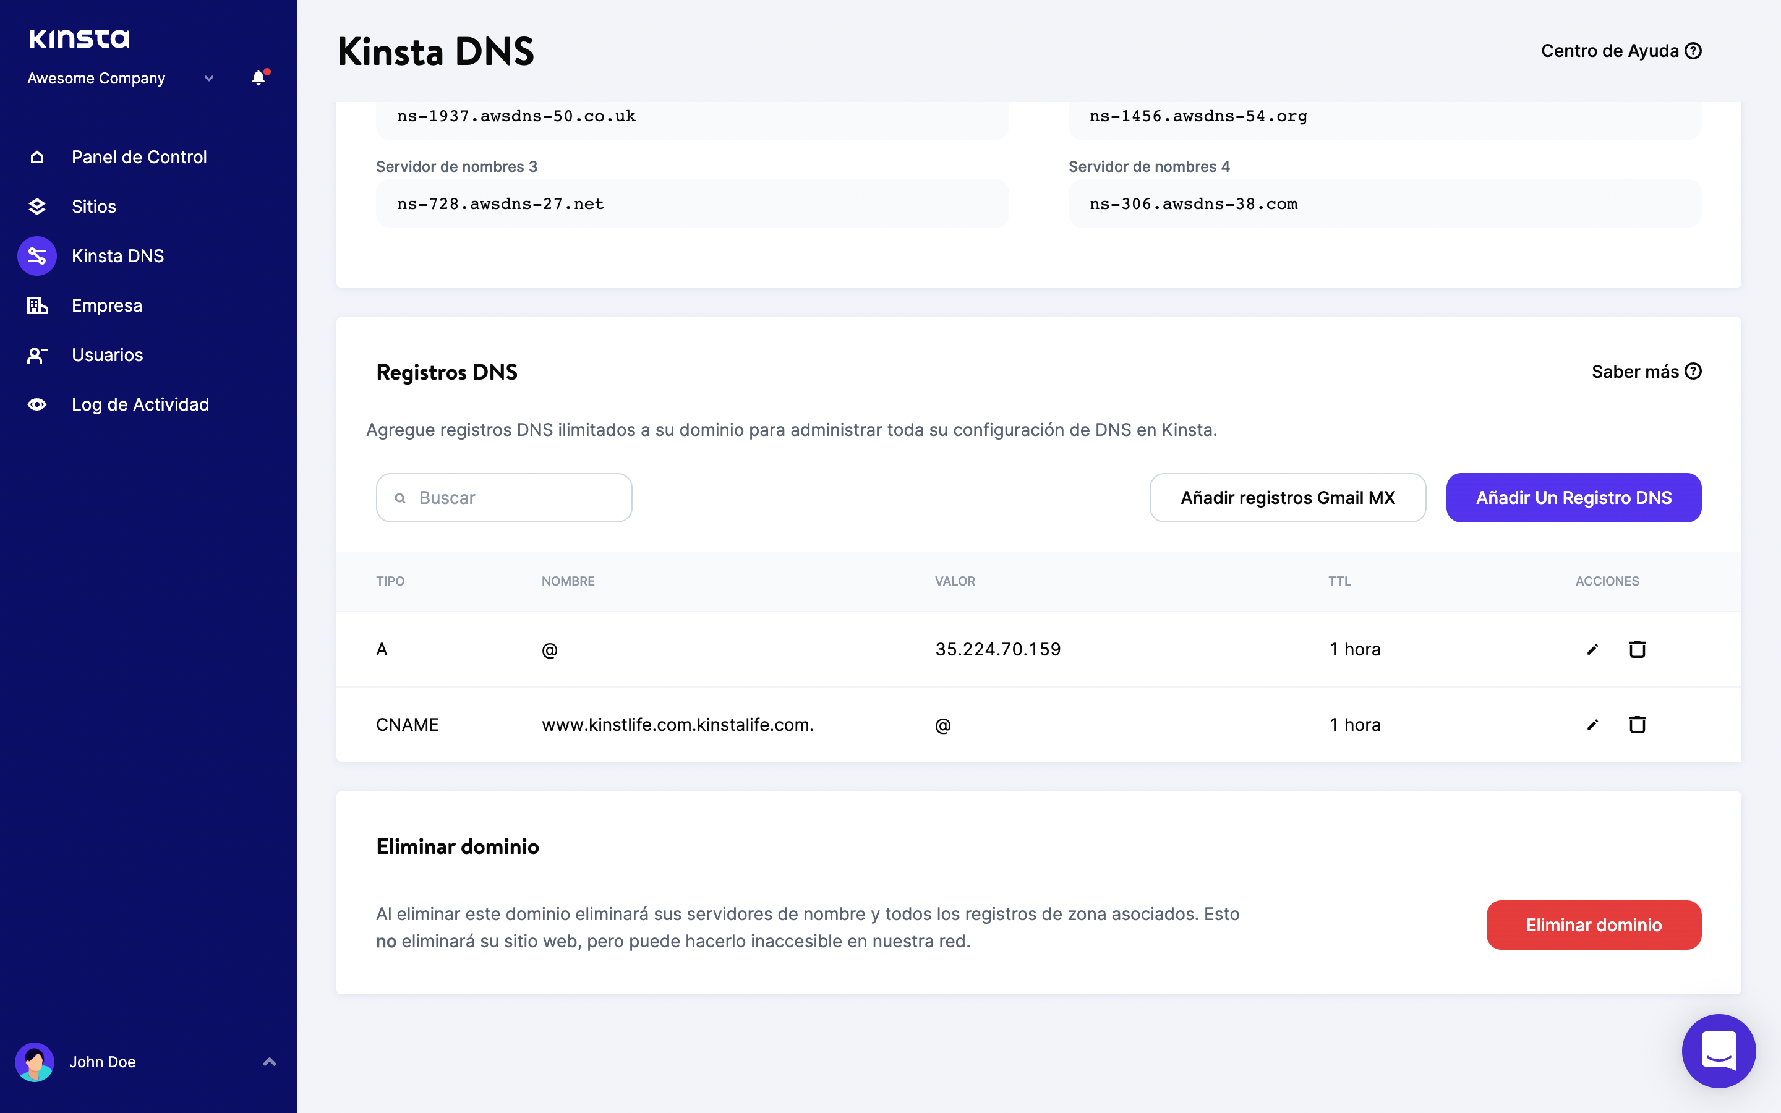Delete the A record via trash icon
Viewport: 1781px width, 1113px height.
pos(1637,649)
